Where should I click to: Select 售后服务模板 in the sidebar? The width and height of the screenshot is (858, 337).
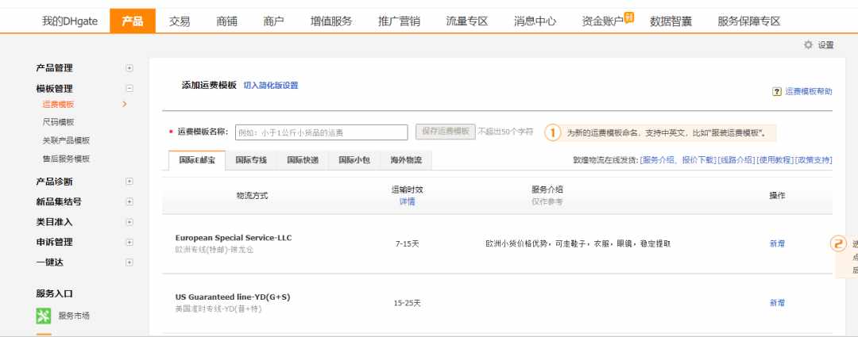(x=66, y=159)
